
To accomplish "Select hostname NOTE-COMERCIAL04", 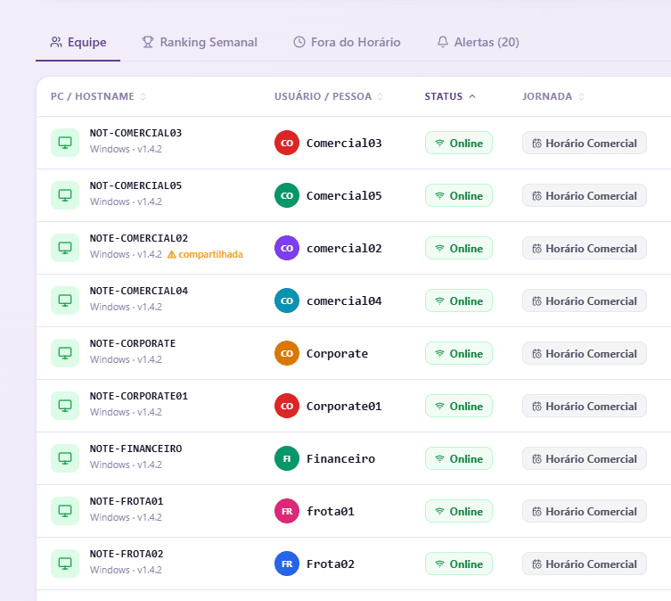I will pos(139,292).
